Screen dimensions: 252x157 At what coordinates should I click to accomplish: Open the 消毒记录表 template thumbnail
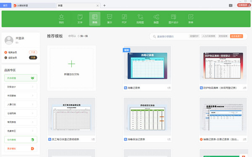pyautogui.click(x=147, y=65)
